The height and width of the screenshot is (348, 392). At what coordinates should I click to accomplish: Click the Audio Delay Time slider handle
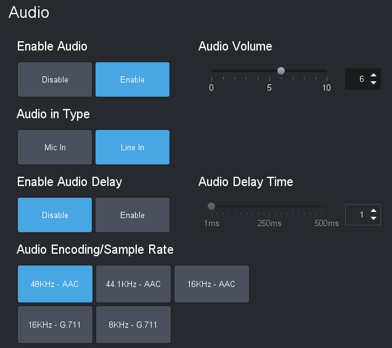coord(211,206)
